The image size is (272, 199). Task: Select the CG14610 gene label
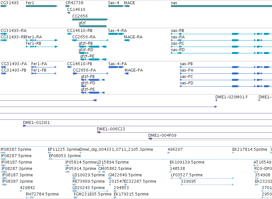pyautogui.click(x=76, y=10)
